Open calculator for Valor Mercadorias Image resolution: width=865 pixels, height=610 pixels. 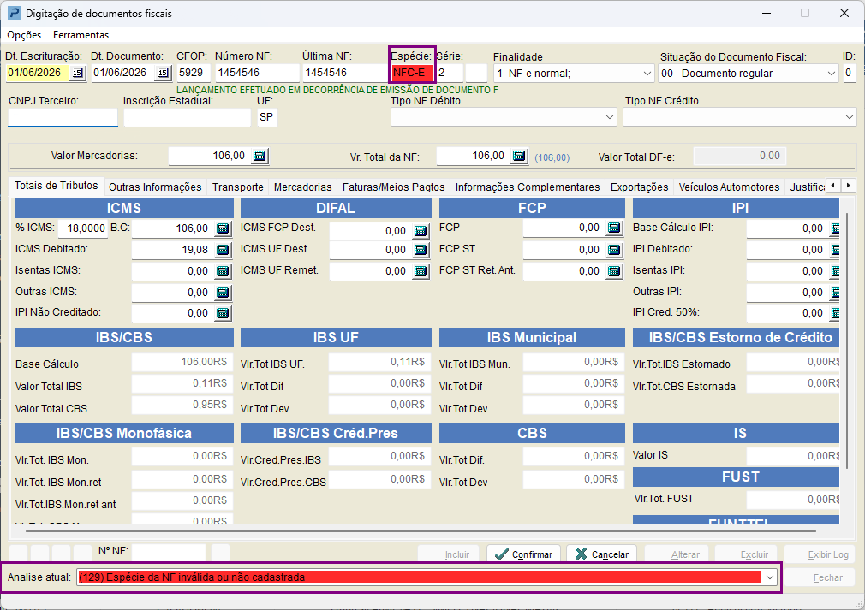click(x=259, y=156)
